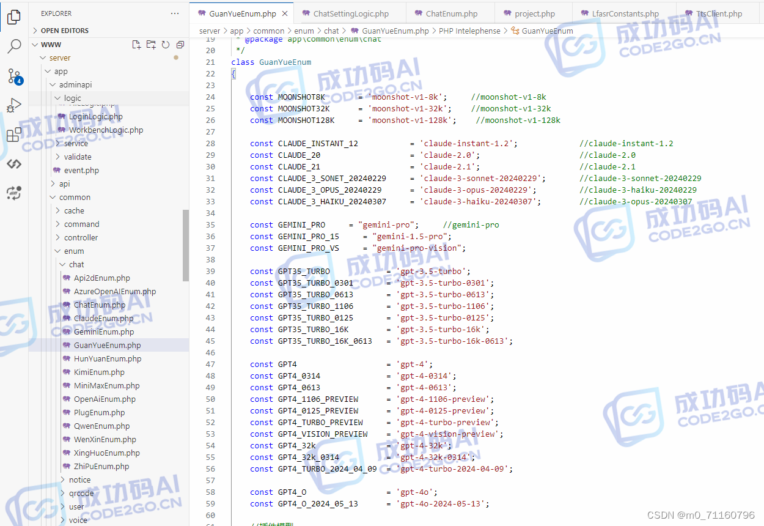Open ZhiPuEnum.php file
Viewport: 764px width, 526px height.
point(101,467)
